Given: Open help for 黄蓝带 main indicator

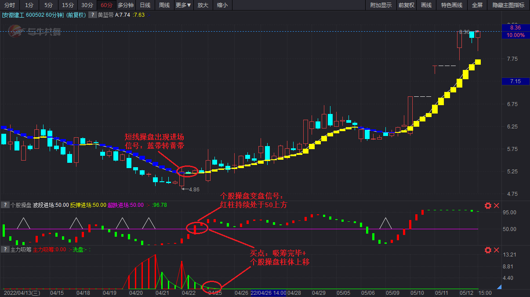Looking at the screenshot, I should tap(93, 15).
